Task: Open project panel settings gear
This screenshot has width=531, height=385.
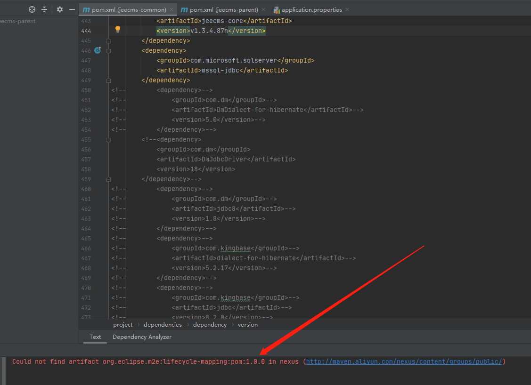Action: coord(60,9)
